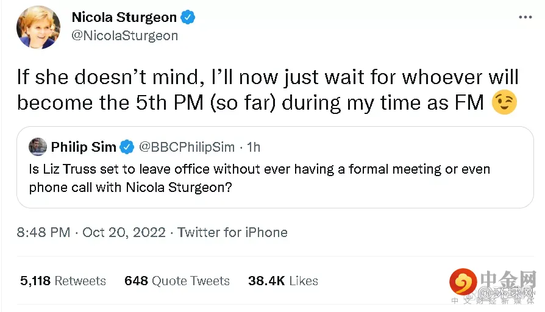The width and height of the screenshot is (545, 312).
Task: Click the Twitter for iPhone source label
Action: click(x=232, y=232)
